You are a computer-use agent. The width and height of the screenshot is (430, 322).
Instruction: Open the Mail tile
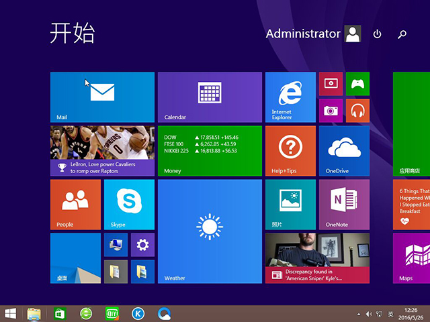[102, 97]
